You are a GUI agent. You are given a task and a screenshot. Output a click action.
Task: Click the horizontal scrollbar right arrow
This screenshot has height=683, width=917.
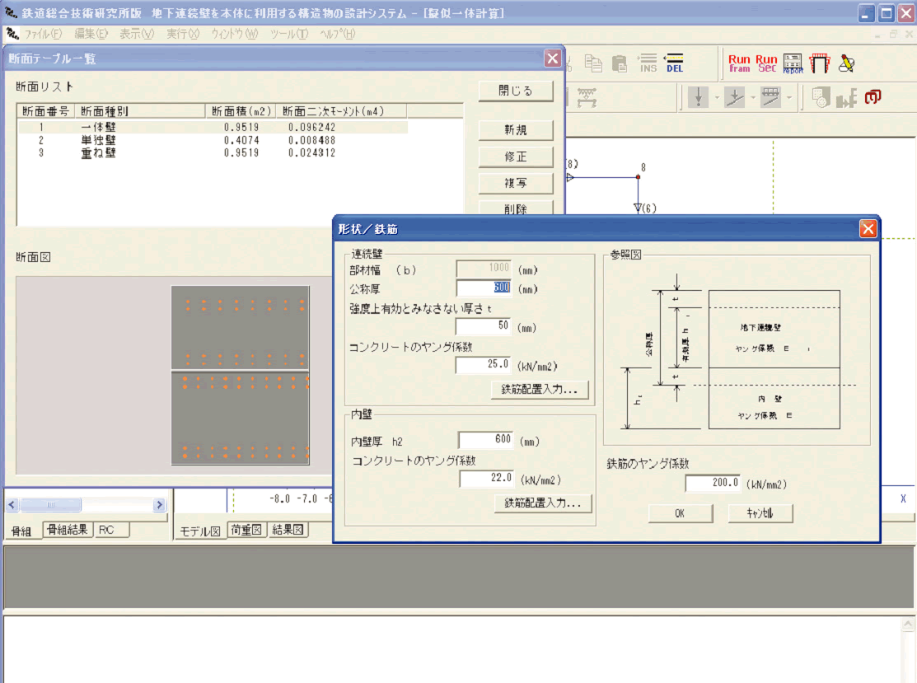click(x=160, y=505)
